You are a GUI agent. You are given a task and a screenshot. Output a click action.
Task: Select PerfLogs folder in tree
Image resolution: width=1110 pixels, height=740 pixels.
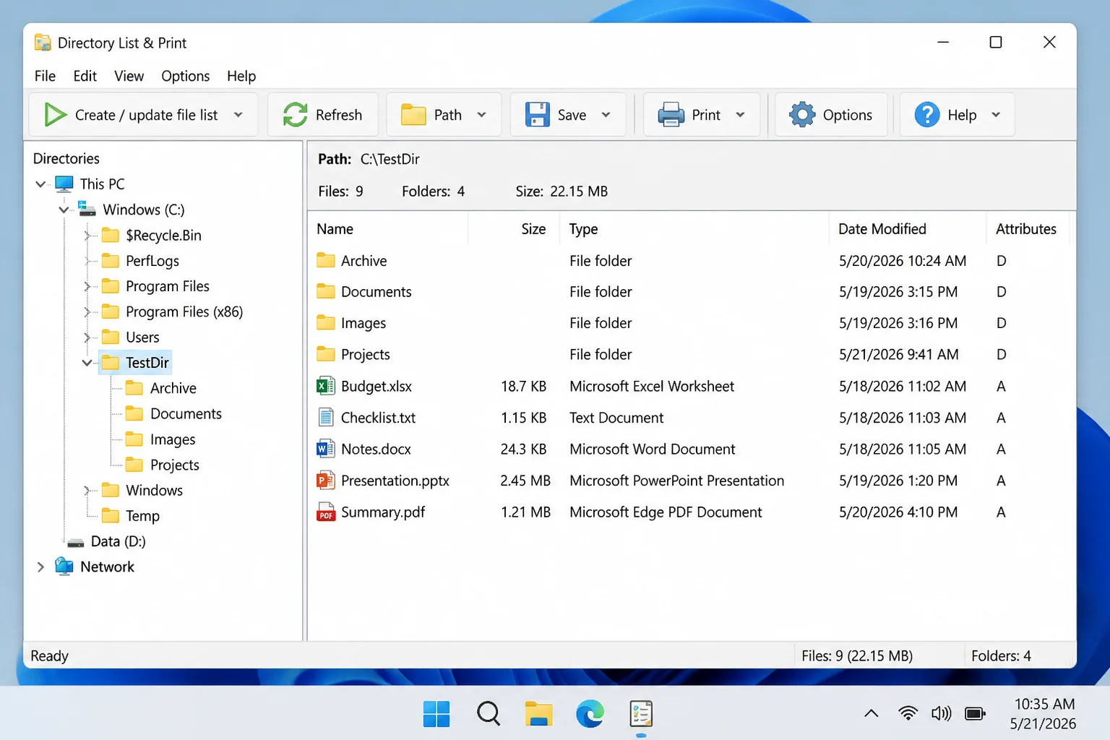(152, 261)
